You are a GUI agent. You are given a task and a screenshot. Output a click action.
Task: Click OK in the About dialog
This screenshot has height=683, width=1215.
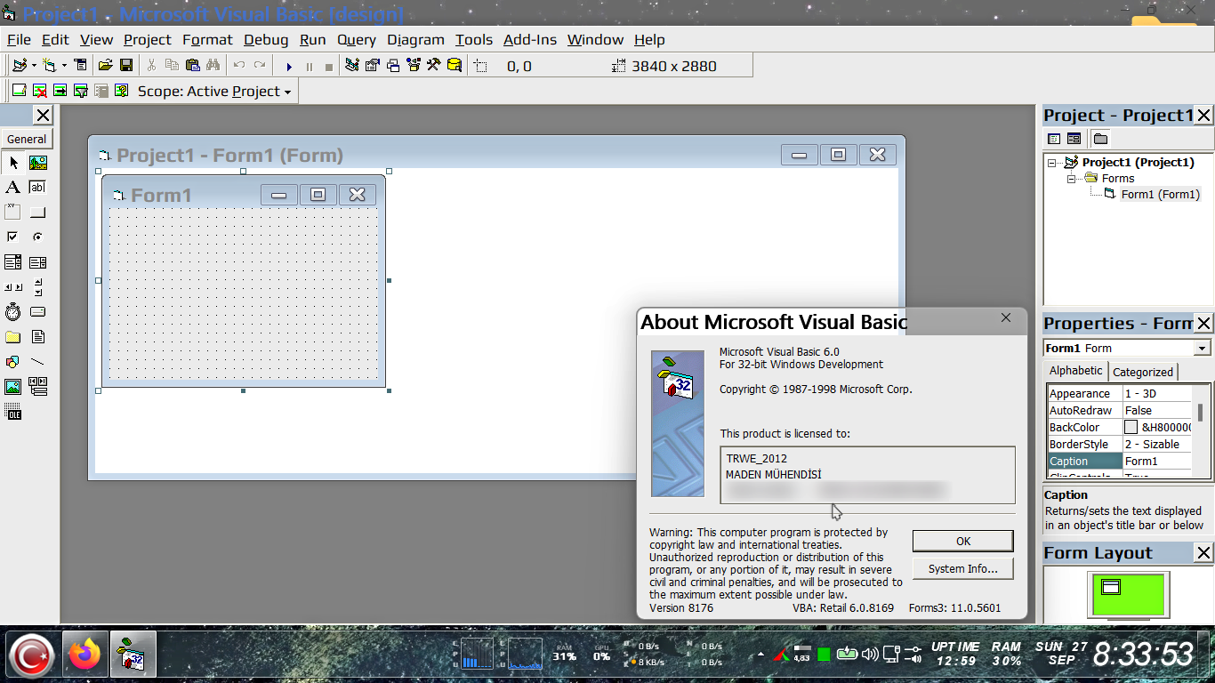963,541
